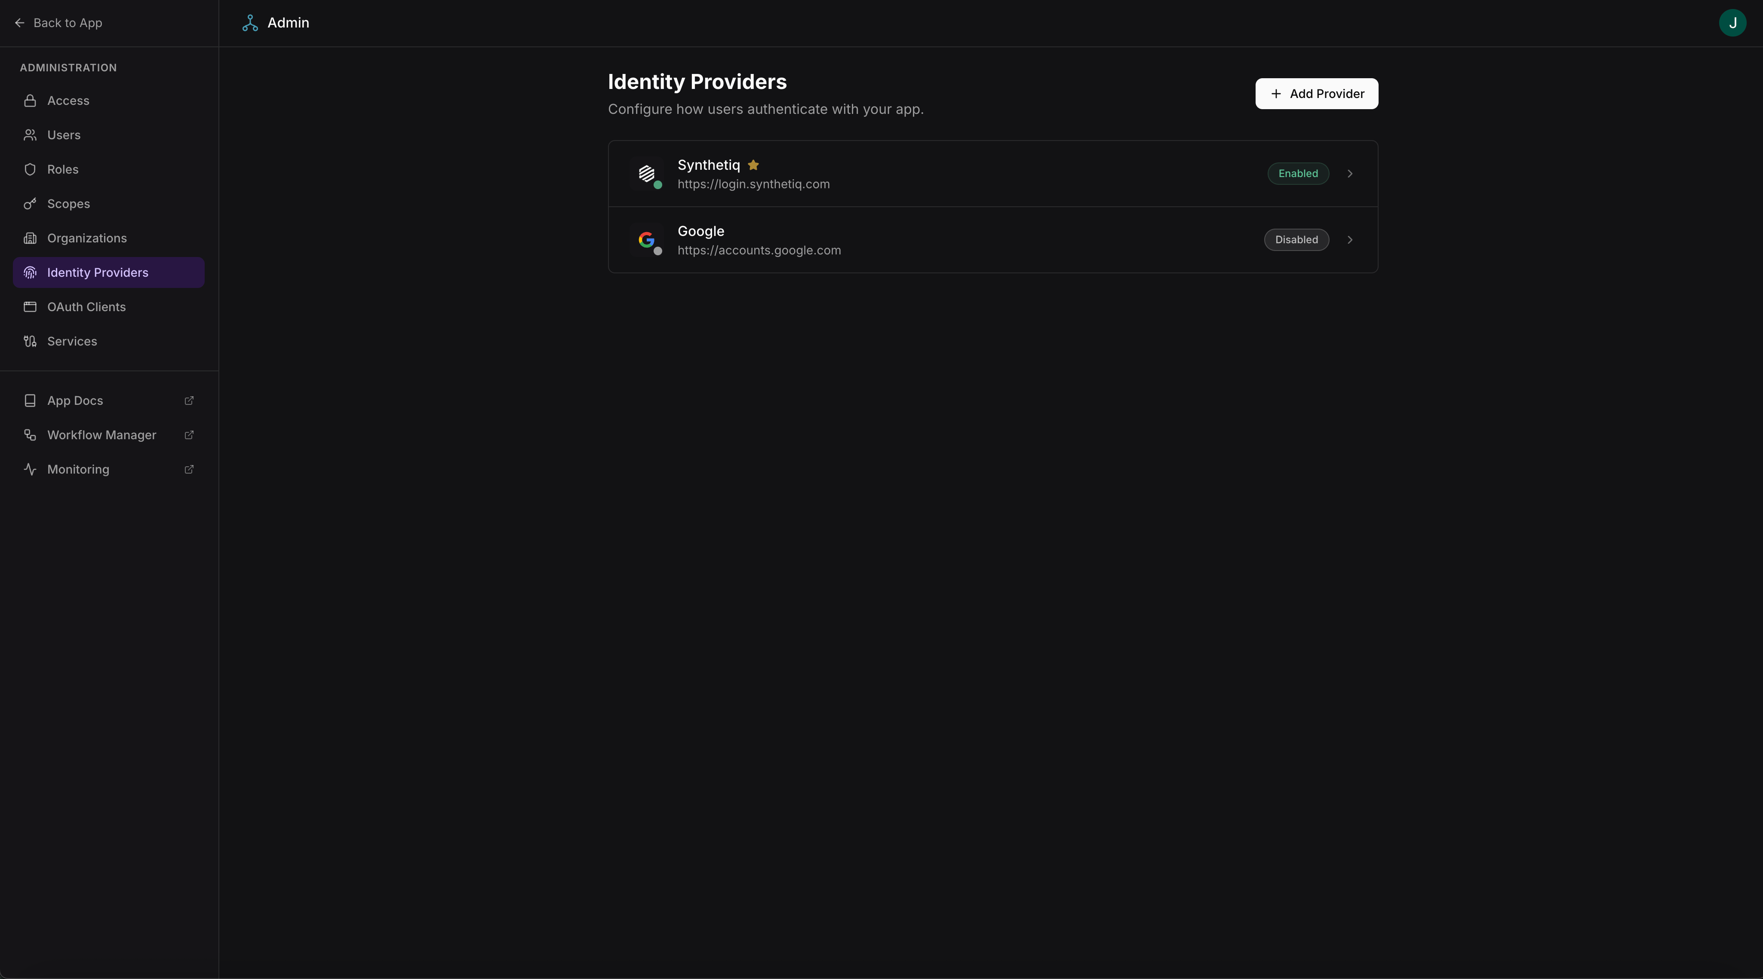The image size is (1763, 979).
Task: Click the Back to App arrow icon
Action: coord(20,23)
